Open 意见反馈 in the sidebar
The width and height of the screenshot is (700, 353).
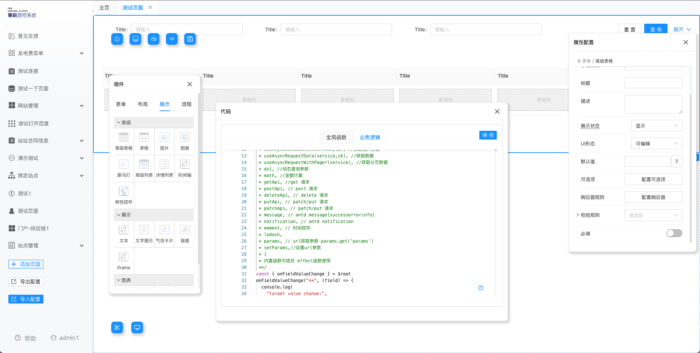[x=28, y=36]
